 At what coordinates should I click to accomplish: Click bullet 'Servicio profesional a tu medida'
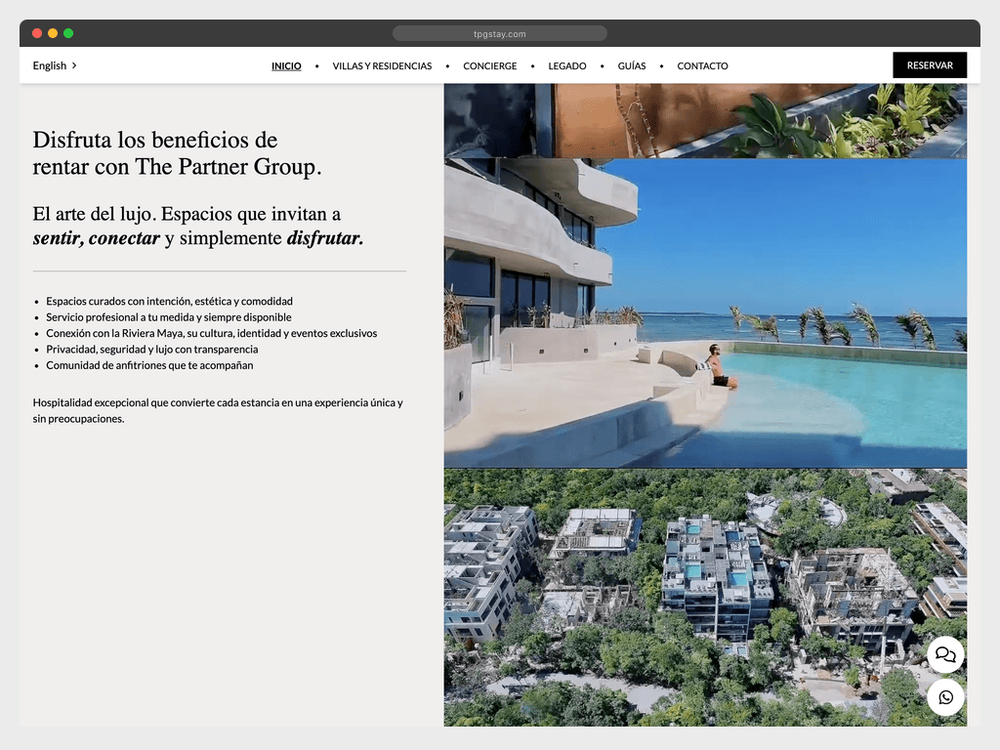[x=168, y=317]
